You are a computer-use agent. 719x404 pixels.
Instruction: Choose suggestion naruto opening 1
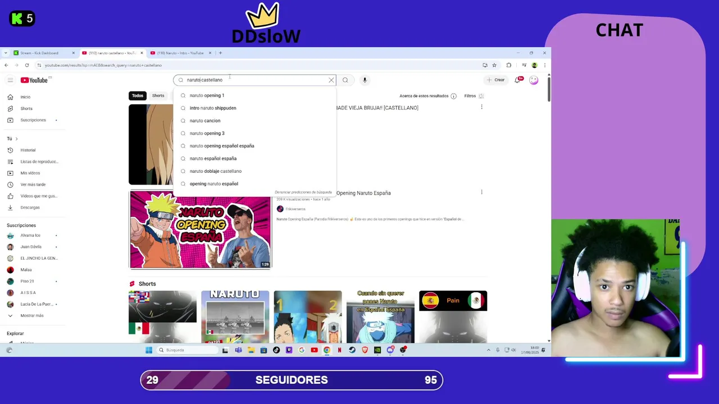(254, 95)
